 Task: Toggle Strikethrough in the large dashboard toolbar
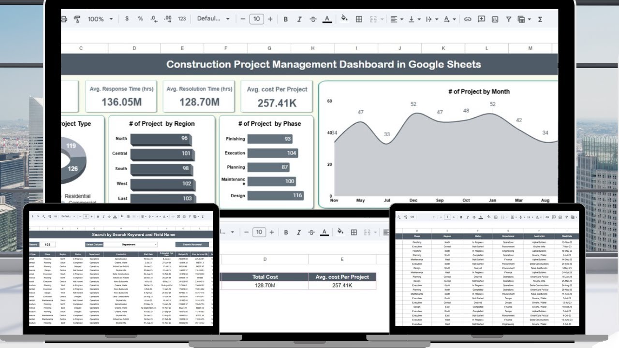(x=313, y=19)
